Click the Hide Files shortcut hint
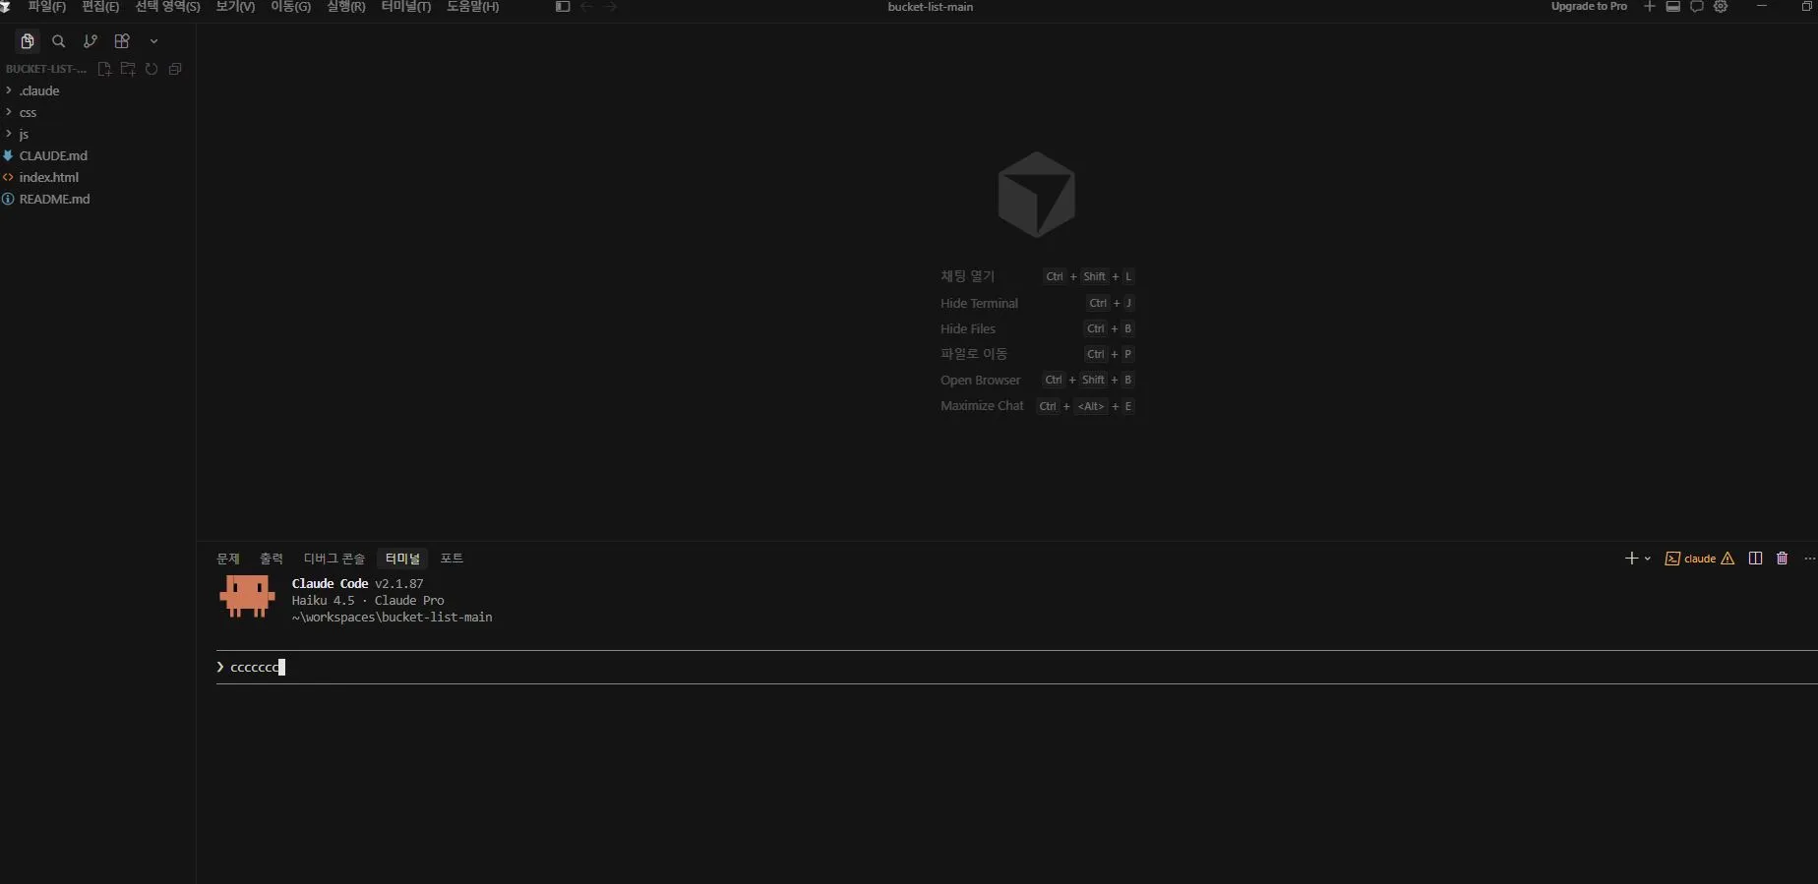 tap(1037, 328)
